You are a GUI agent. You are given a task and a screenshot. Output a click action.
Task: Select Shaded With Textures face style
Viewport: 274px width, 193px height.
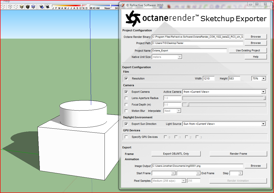(x=28, y=7)
